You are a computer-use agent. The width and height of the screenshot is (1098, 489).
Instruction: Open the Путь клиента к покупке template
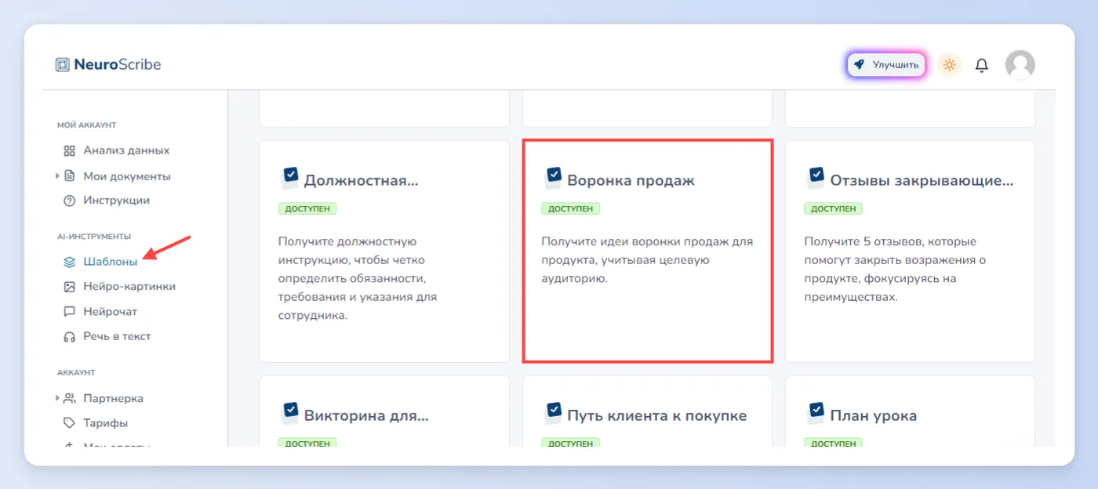tap(657, 415)
